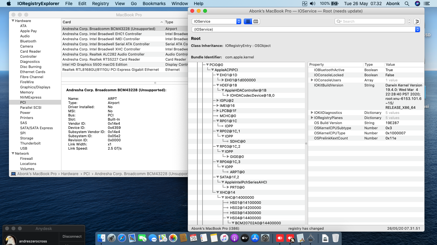This screenshot has width=437, height=245.
Task: Expand the IGPU@2 tree node
Action: [218, 100]
